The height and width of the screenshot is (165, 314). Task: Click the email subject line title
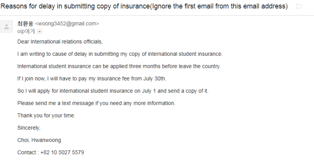[144, 6]
